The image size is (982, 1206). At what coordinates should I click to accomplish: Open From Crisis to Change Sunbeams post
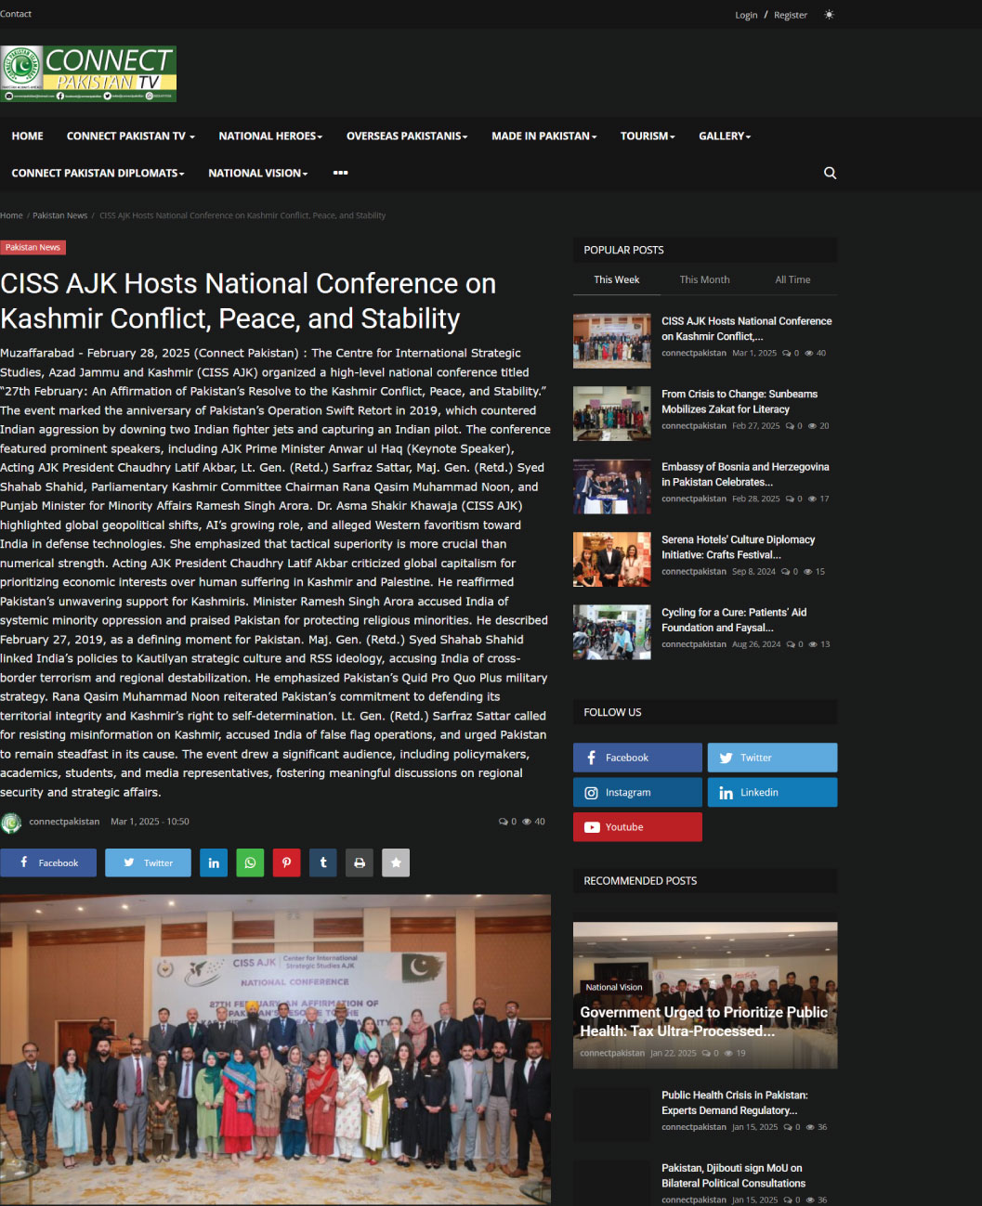740,401
